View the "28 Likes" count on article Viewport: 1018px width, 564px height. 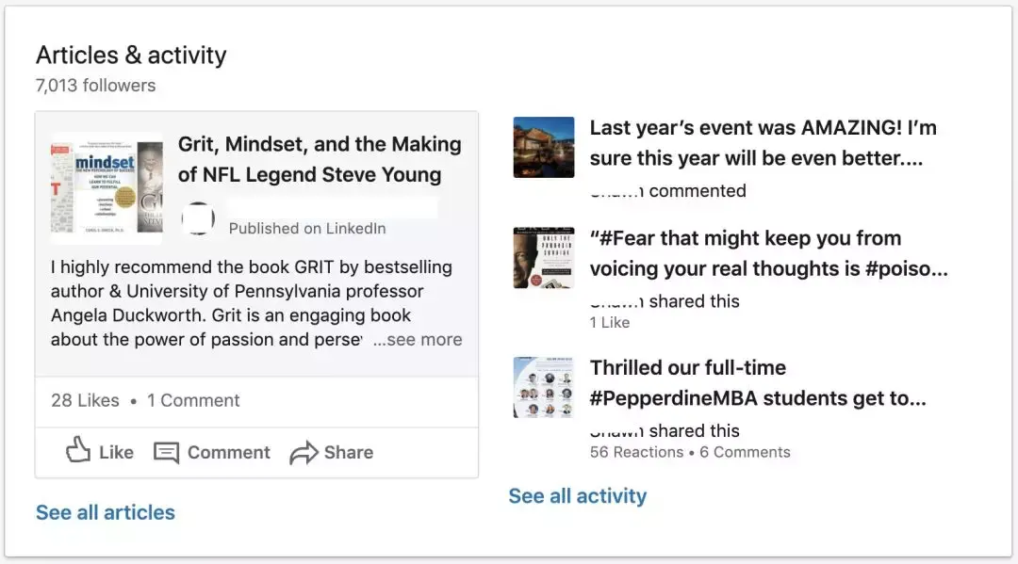click(85, 400)
